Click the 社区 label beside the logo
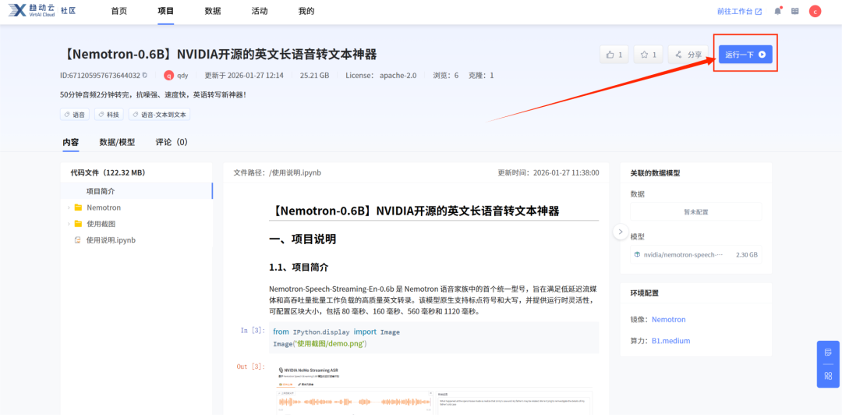The image size is (842, 415). click(x=68, y=11)
